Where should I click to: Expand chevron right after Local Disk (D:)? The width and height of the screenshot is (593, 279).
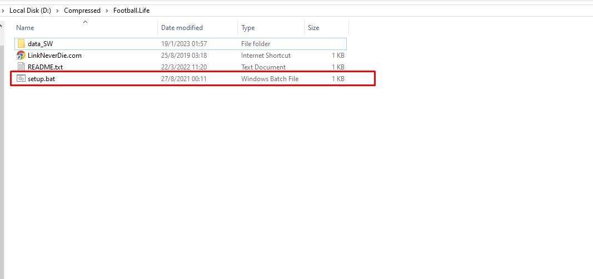point(58,11)
